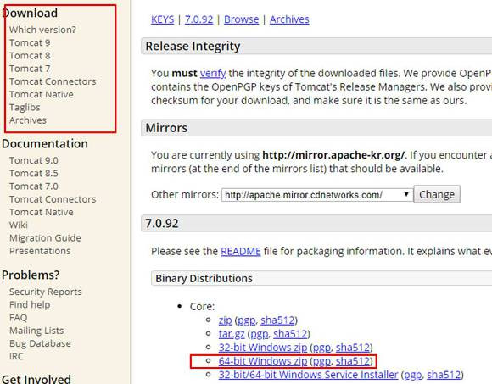Open the 7.0.92 link at top
The image size is (492, 384).
click(x=198, y=19)
